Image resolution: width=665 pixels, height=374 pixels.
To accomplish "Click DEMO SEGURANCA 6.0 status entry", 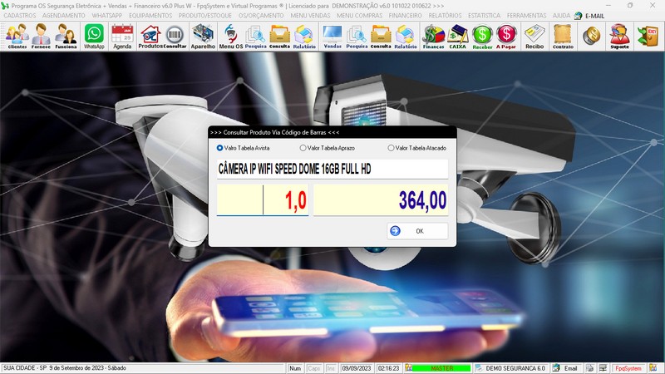I will (x=511, y=368).
